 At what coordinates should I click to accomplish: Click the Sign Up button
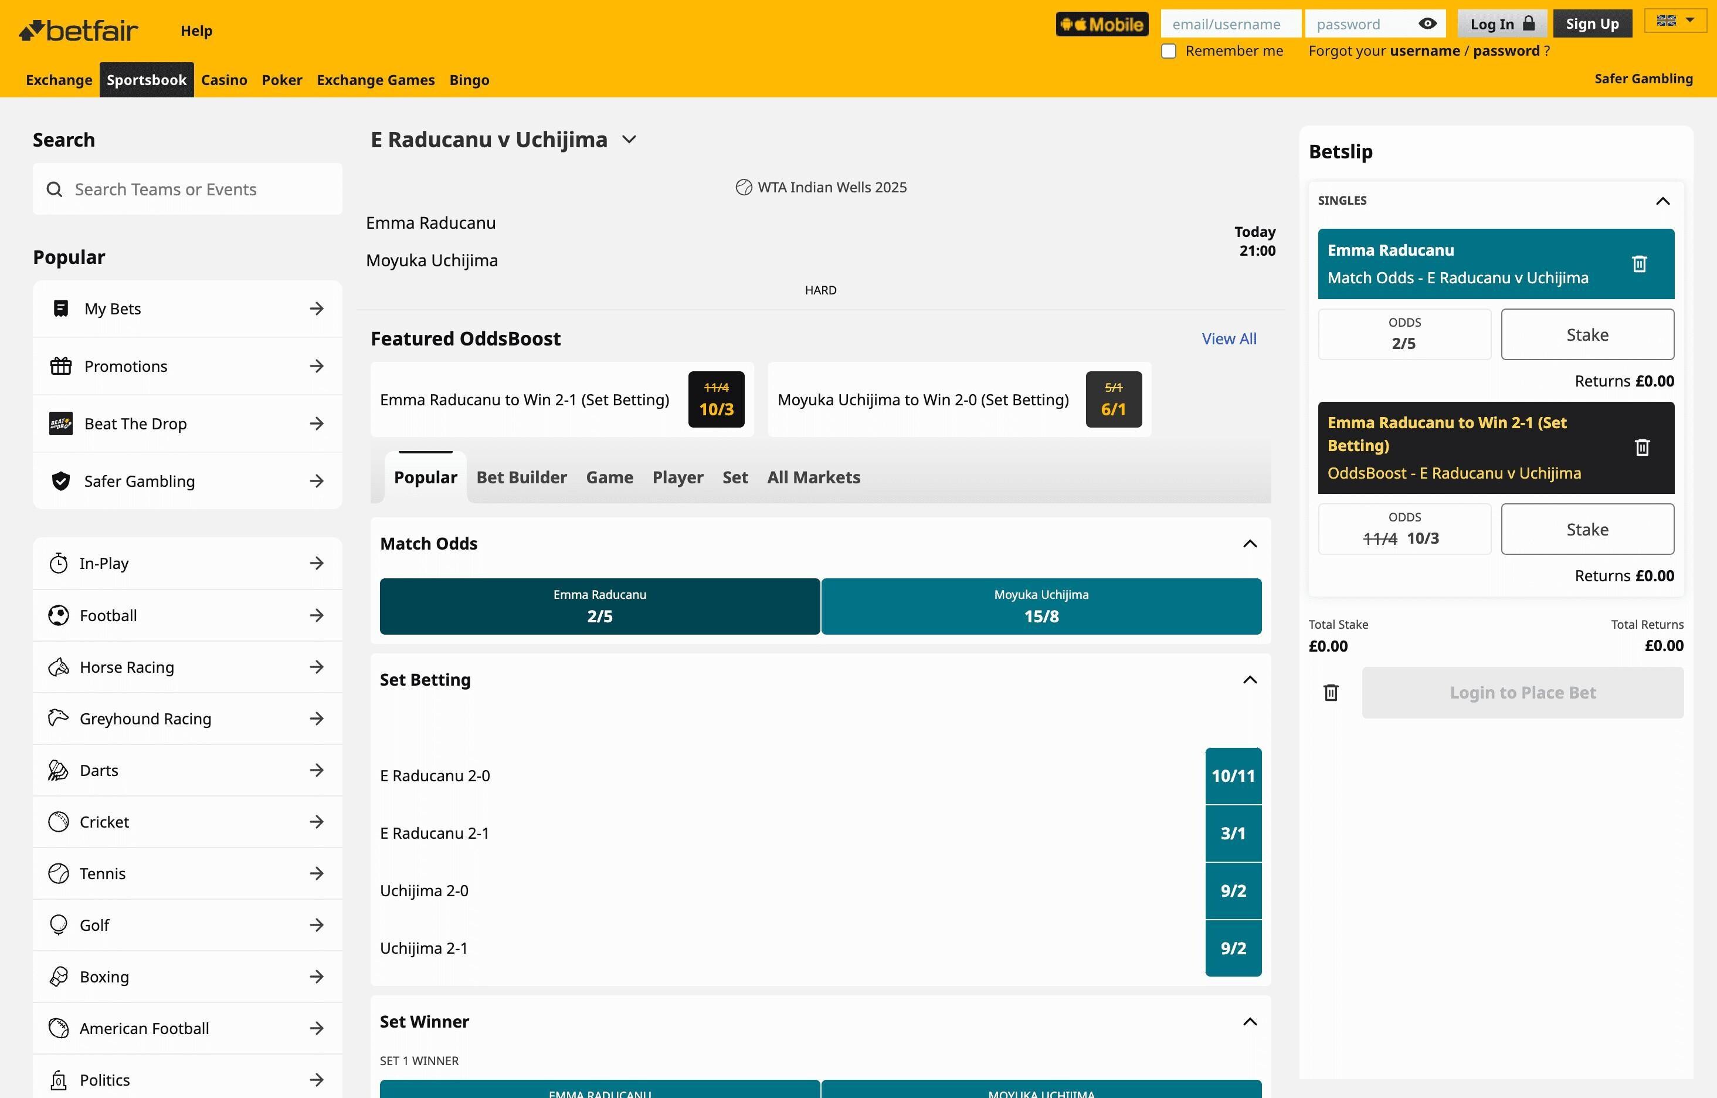coord(1592,24)
